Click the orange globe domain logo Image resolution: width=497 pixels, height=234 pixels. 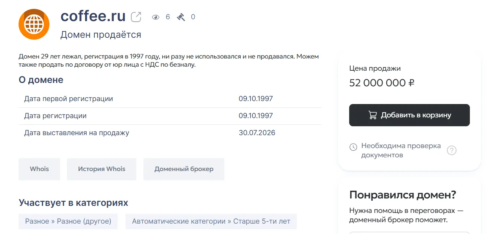(x=34, y=24)
